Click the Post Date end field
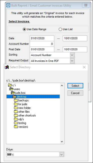 pos(75,49)
